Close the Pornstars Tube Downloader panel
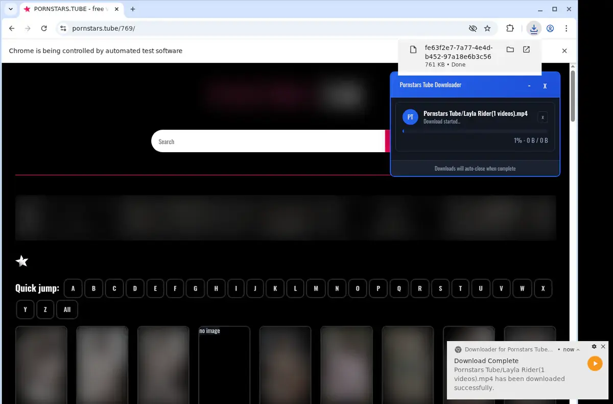 [545, 85]
